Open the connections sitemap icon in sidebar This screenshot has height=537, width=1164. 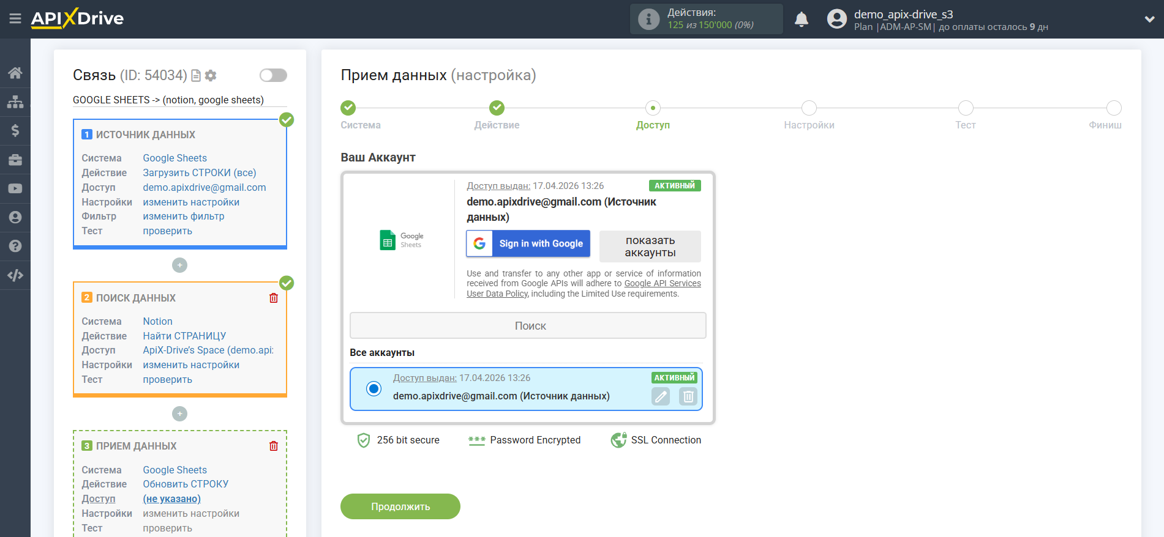point(15,102)
